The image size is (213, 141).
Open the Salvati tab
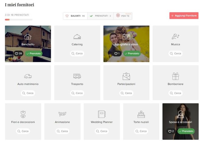75,16
